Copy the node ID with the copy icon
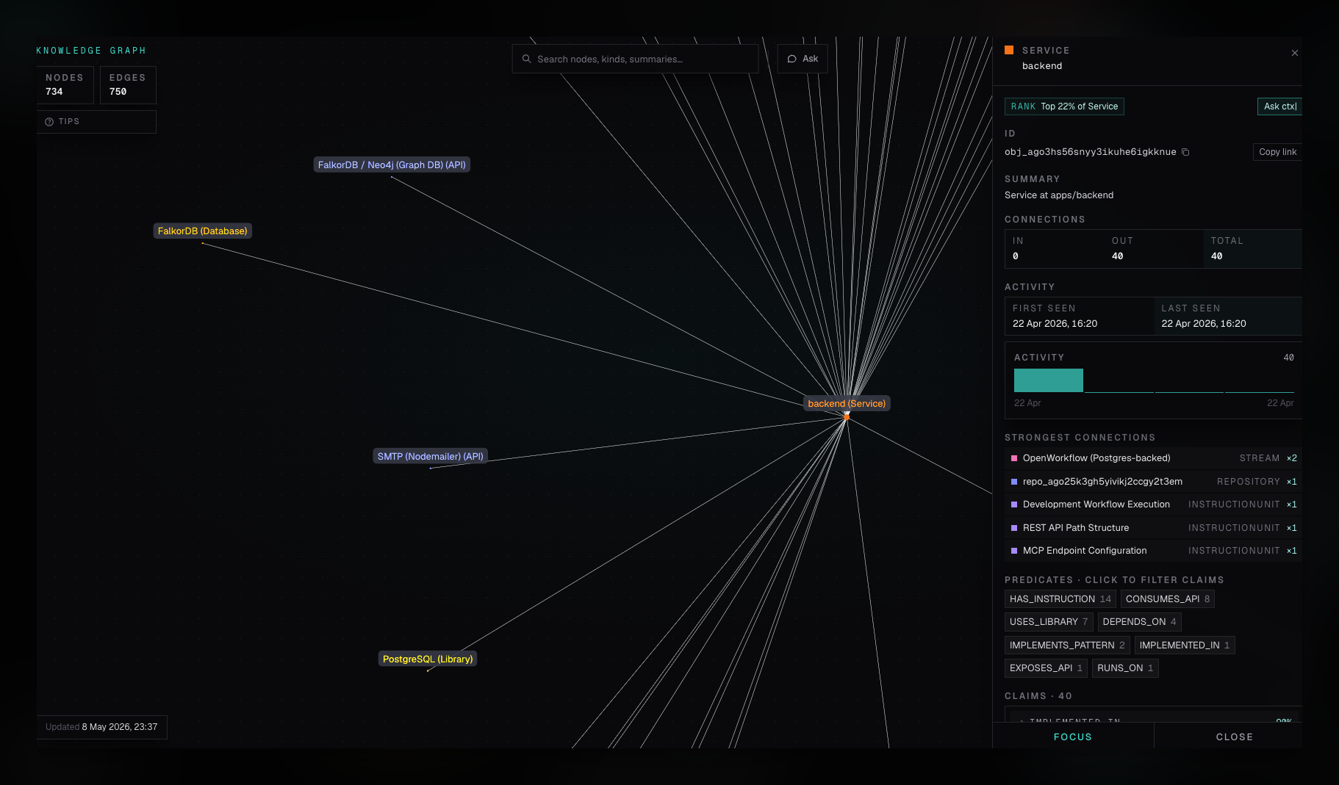This screenshot has height=785, width=1339. (1185, 152)
